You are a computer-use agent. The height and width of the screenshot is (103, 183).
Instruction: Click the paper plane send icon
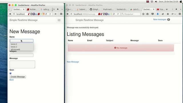(x=163, y=14)
